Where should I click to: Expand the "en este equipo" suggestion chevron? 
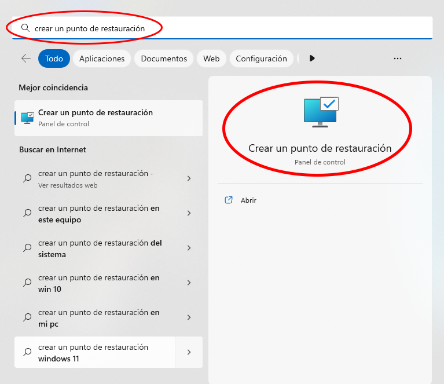[189, 213]
